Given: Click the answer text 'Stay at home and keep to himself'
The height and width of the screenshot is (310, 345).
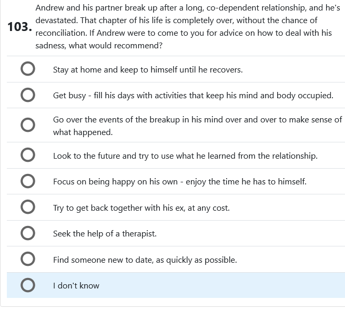Looking at the screenshot, I should coord(147,70).
